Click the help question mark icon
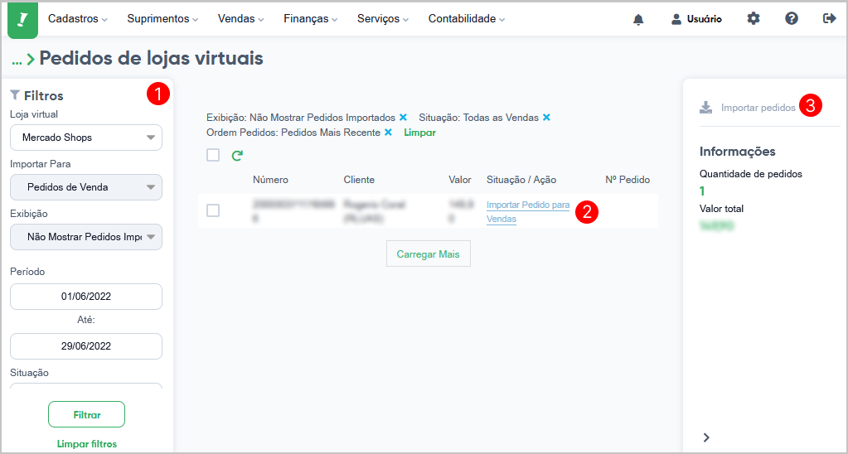Image resolution: width=848 pixels, height=454 pixels. [x=792, y=19]
